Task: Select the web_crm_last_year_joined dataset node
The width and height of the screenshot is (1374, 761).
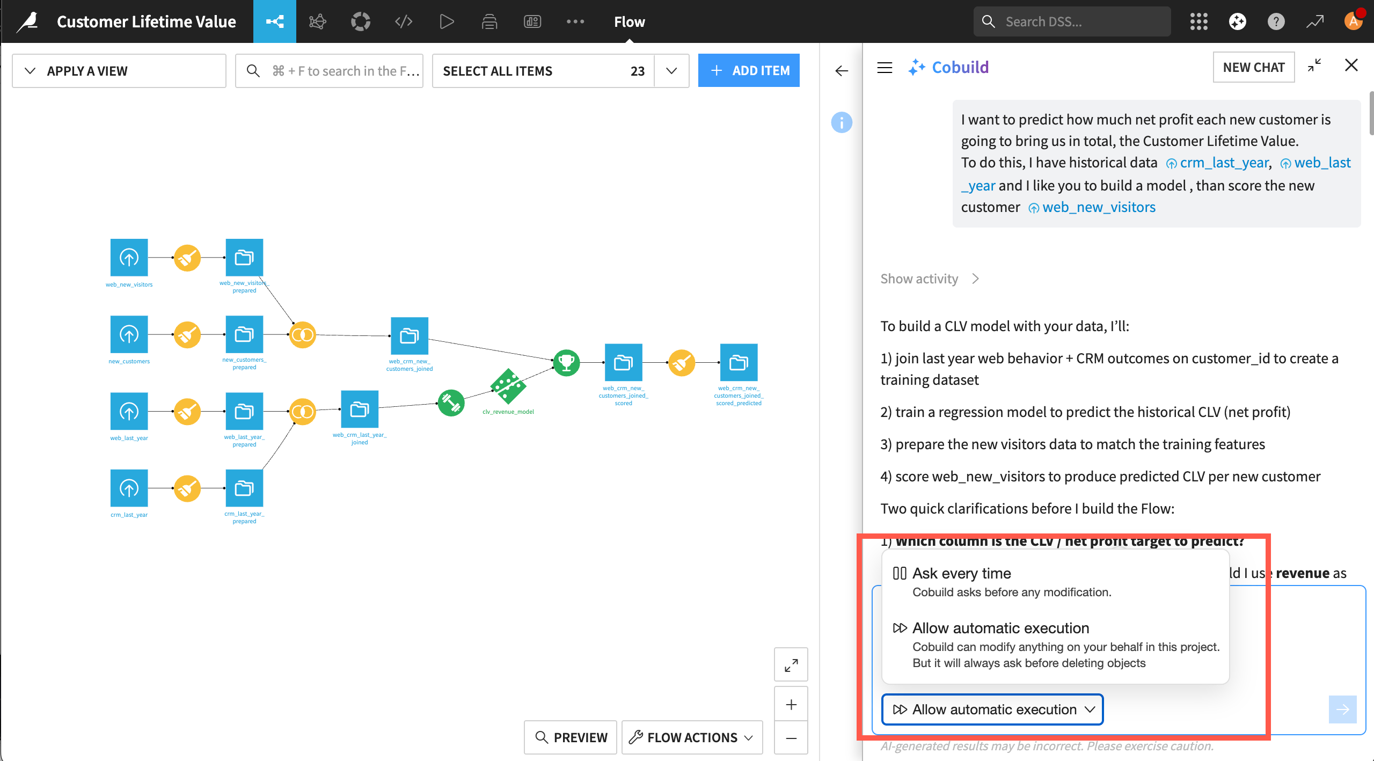Action: (360, 409)
